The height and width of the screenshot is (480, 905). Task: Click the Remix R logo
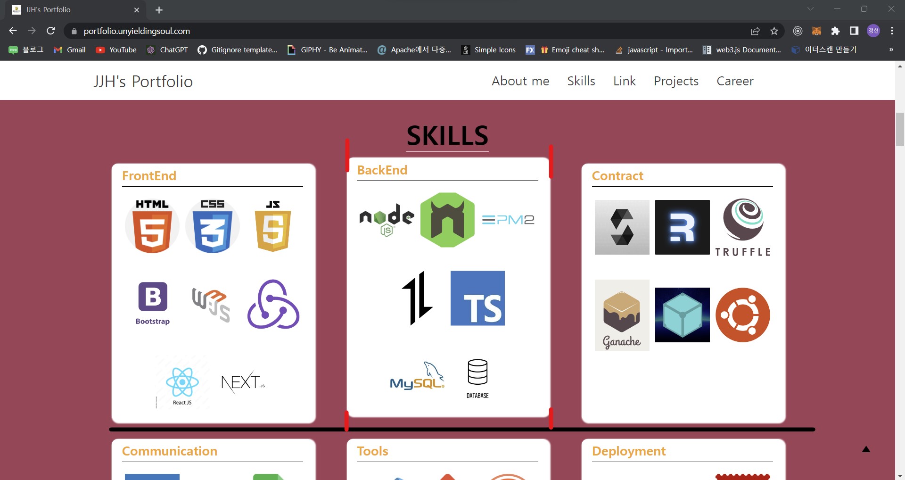[683, 227]
